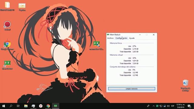Minimize the Mem Reduct window

click(x=140, y=35)
